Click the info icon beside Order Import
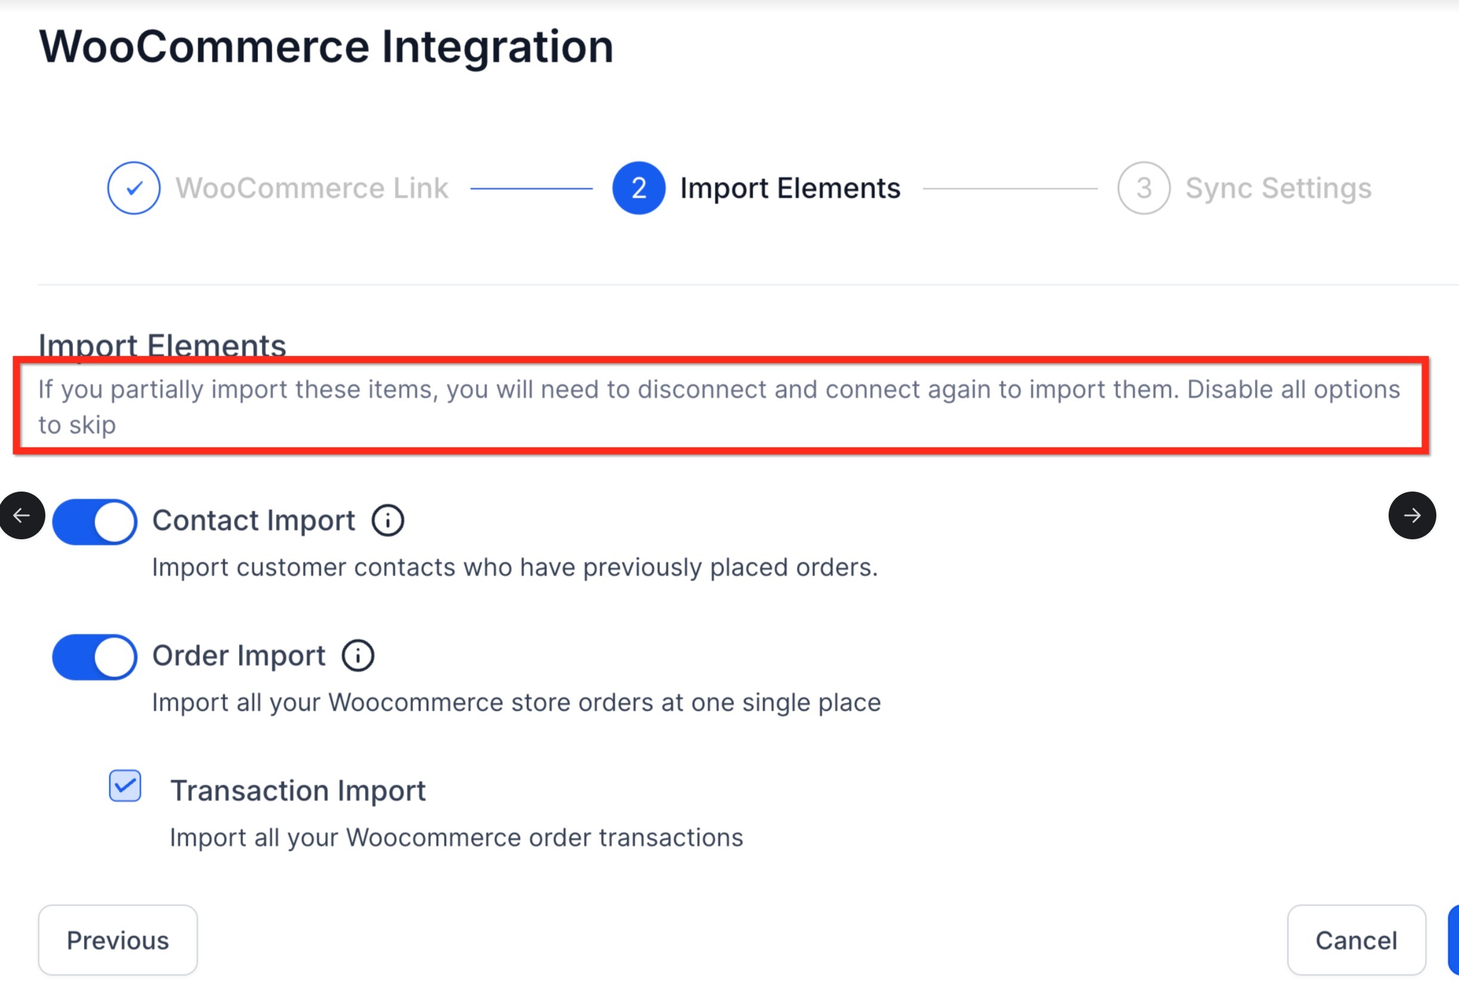Screen dimensions: 1459x1001 click(358, 656)
